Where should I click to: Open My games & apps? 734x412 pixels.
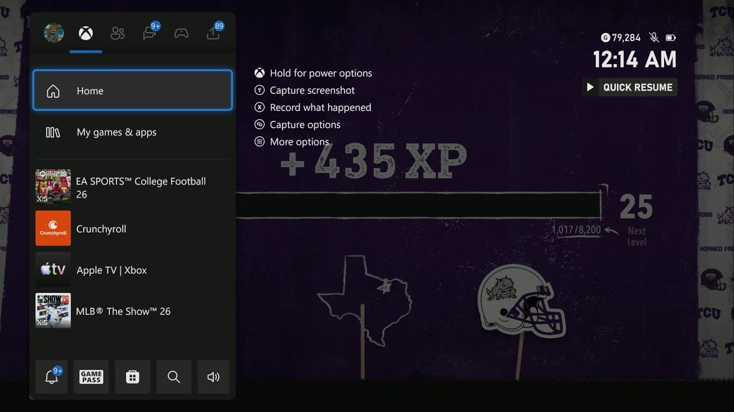click(x=132, y=132)
